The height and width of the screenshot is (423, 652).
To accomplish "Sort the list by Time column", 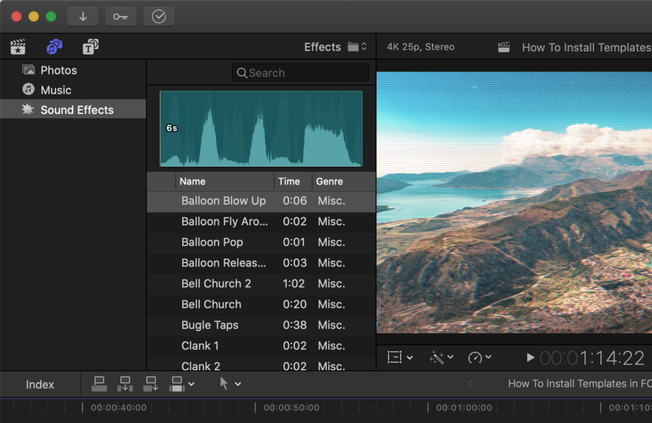I will pos(289,181).
